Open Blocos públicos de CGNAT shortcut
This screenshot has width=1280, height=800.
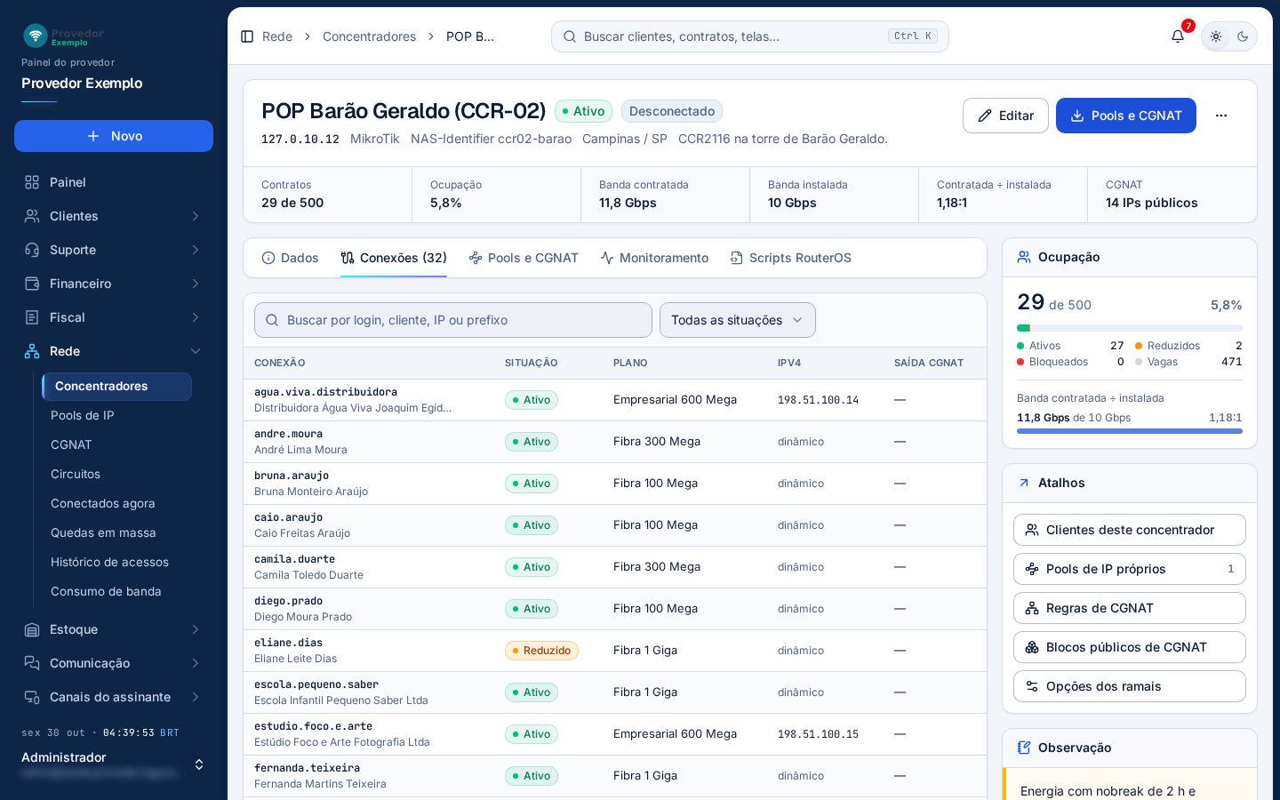1130,647
